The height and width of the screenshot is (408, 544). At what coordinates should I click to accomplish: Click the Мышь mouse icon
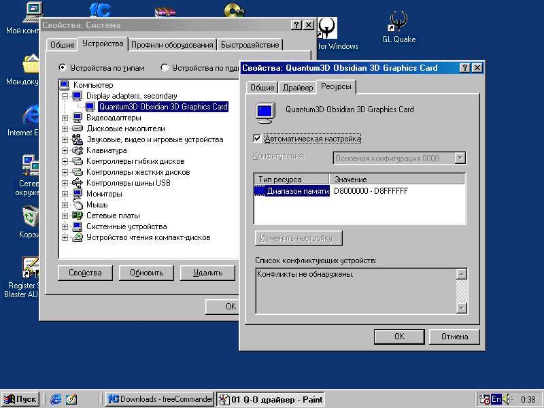(78, 205)
